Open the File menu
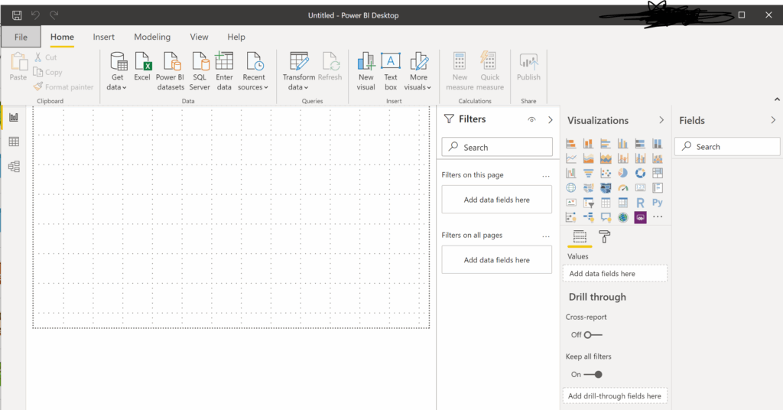 click(x=21, y=37)
